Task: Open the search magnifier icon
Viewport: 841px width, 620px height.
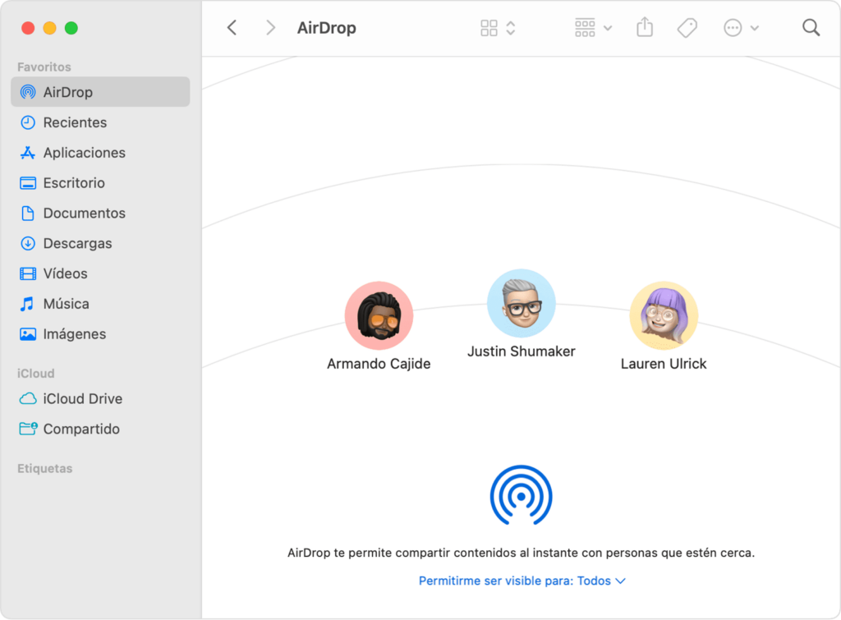Action: coord(811,28)
